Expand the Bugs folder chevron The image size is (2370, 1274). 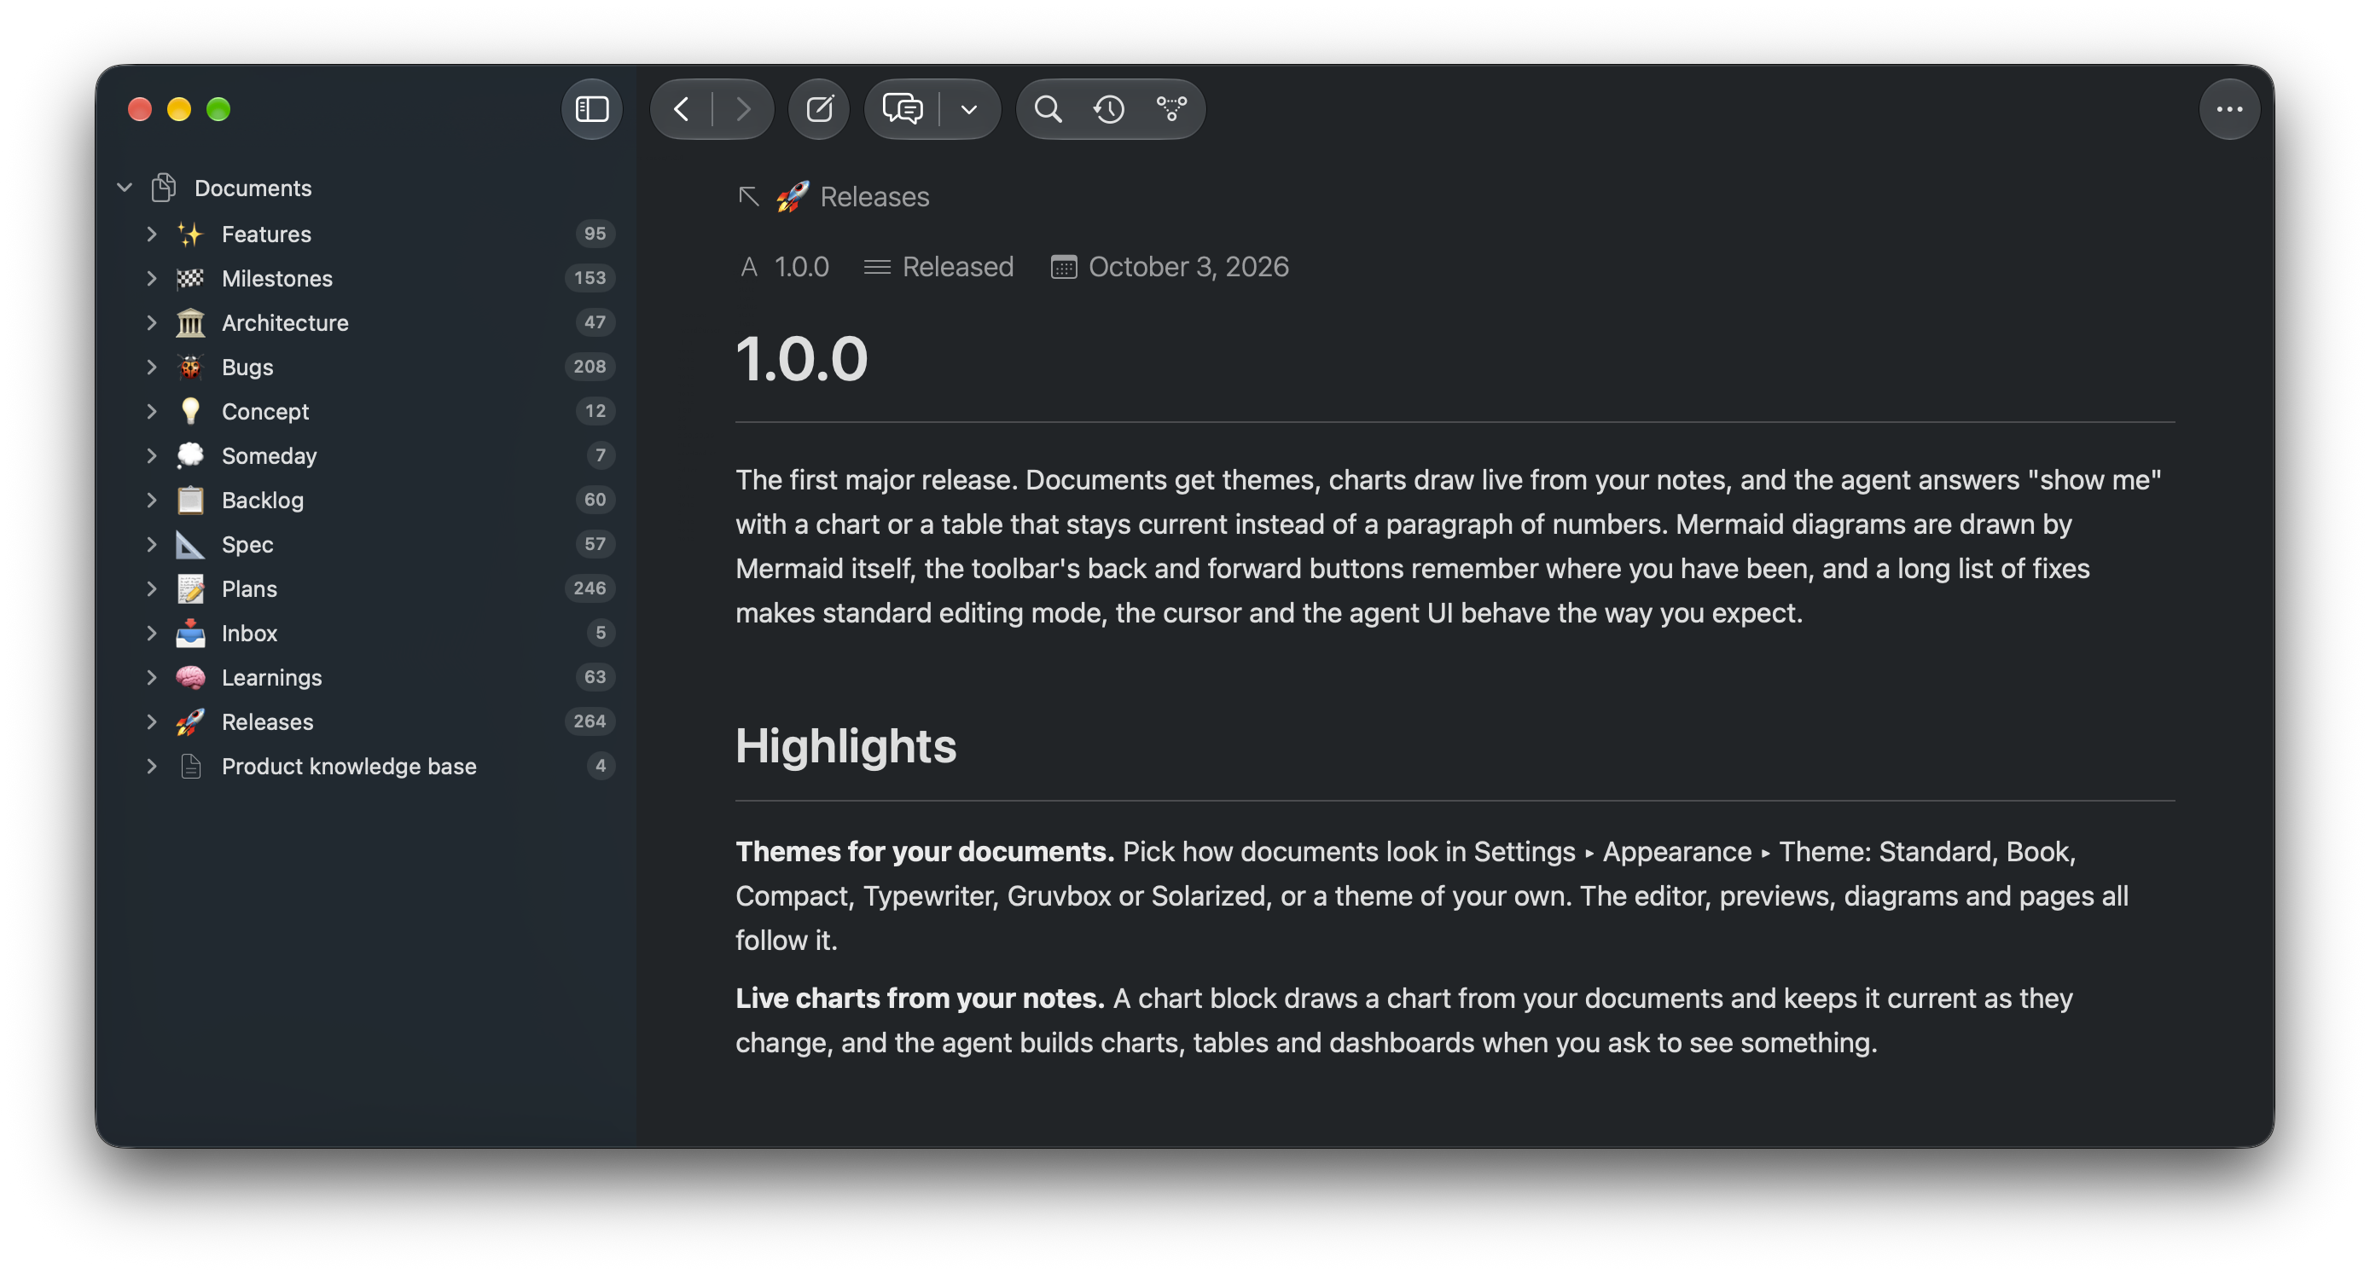[151, 366]
